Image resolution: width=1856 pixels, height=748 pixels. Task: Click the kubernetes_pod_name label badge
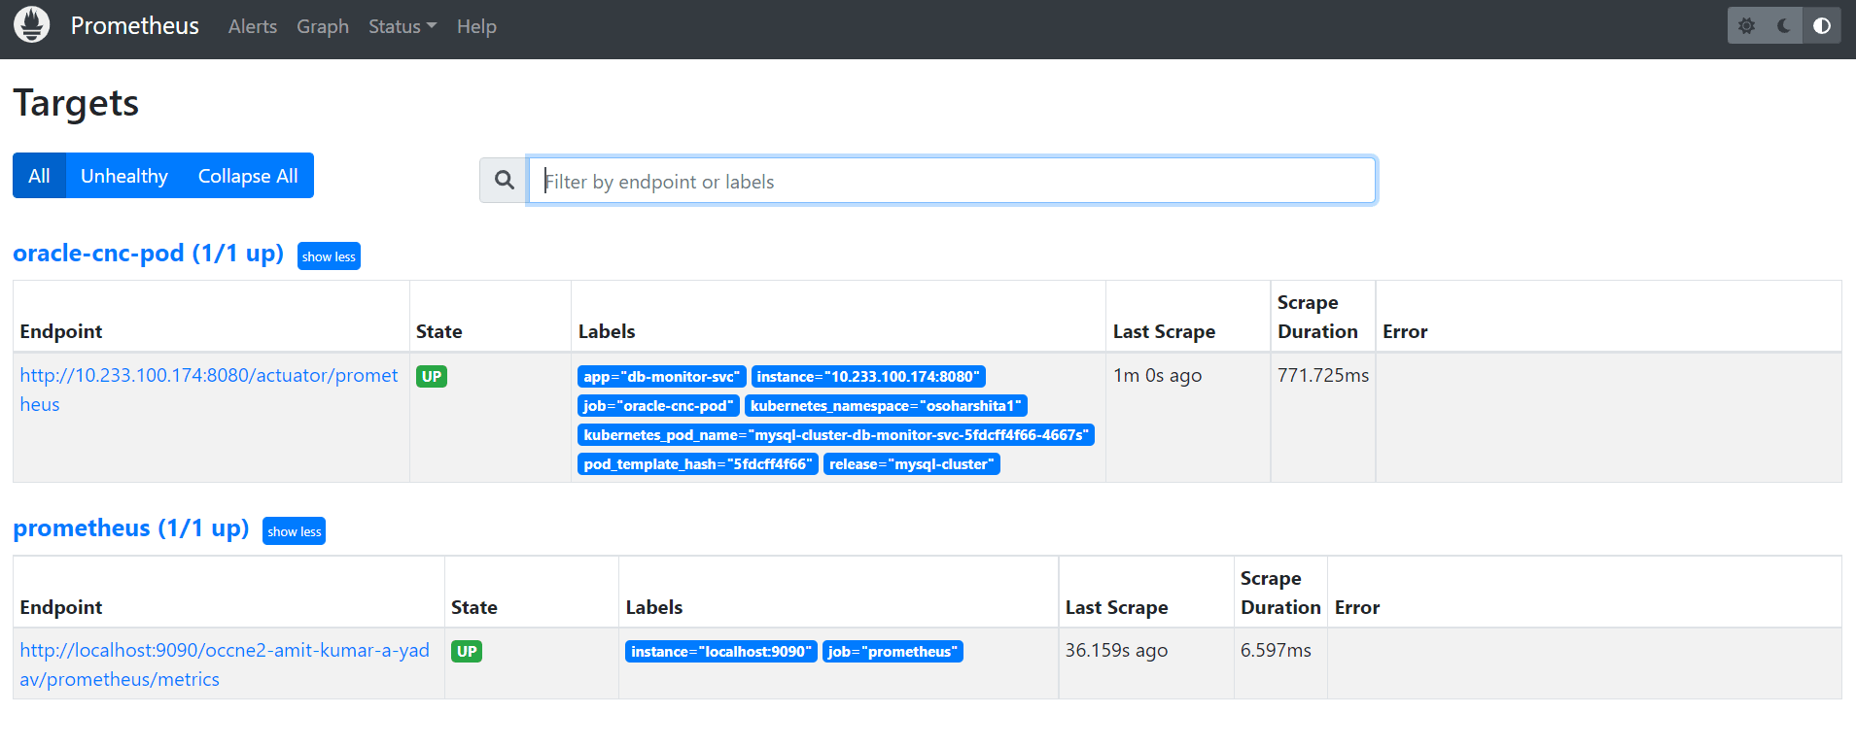836,435
